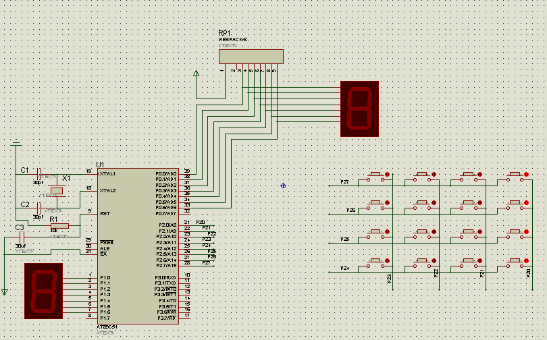Click pushbutton in row P27, column P23
This screenshot has height=340, width=547.
375,177
